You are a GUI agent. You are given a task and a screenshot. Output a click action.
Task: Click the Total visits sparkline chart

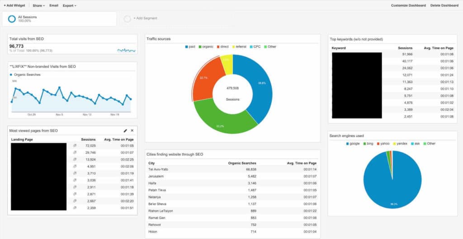pos(127,51)
